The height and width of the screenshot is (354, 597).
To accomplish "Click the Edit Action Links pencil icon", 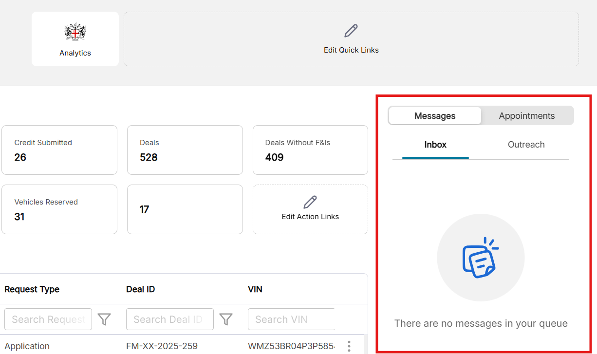I will pos(310,202).
